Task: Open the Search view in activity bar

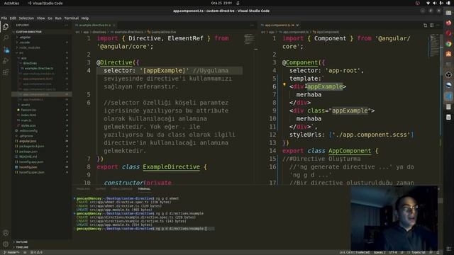Action: (x=6, y=38)
